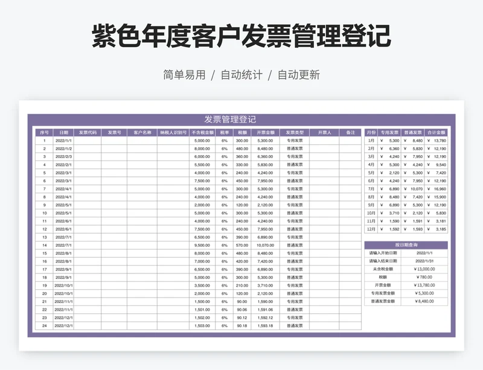The width and height of the screenshot is (483, 370).
Task: Click the 按日期查询 section header
Action: [x=406, y=245]
